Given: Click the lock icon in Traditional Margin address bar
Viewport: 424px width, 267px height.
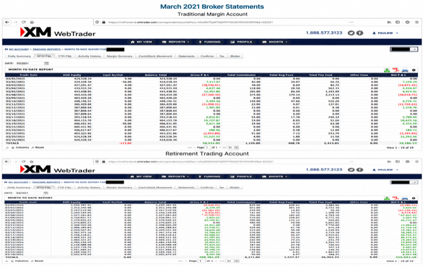Looking at the screenshot, I should [x=104, y=22].
